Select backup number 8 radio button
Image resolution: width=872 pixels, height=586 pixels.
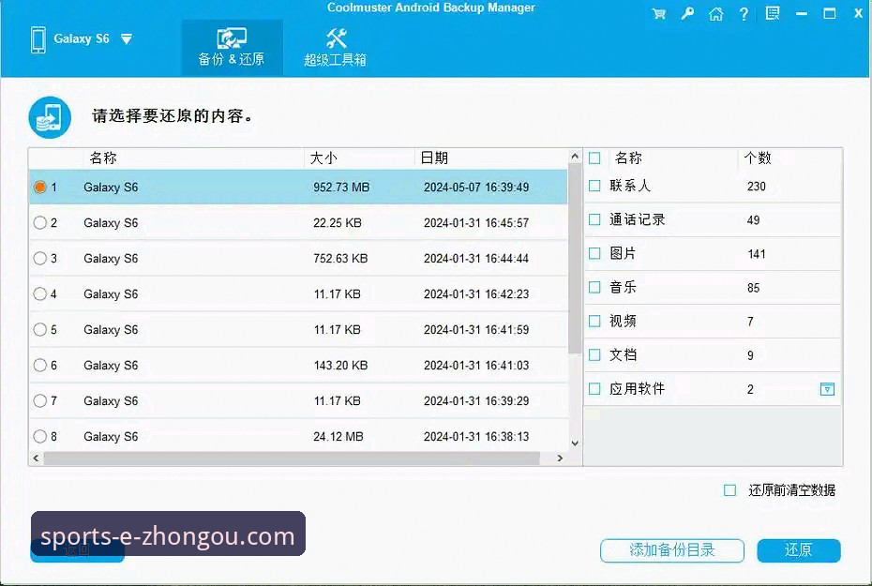(40, 436)
